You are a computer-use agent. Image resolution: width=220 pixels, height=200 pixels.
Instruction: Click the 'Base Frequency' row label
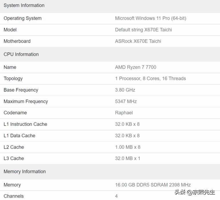click(21, 90)
